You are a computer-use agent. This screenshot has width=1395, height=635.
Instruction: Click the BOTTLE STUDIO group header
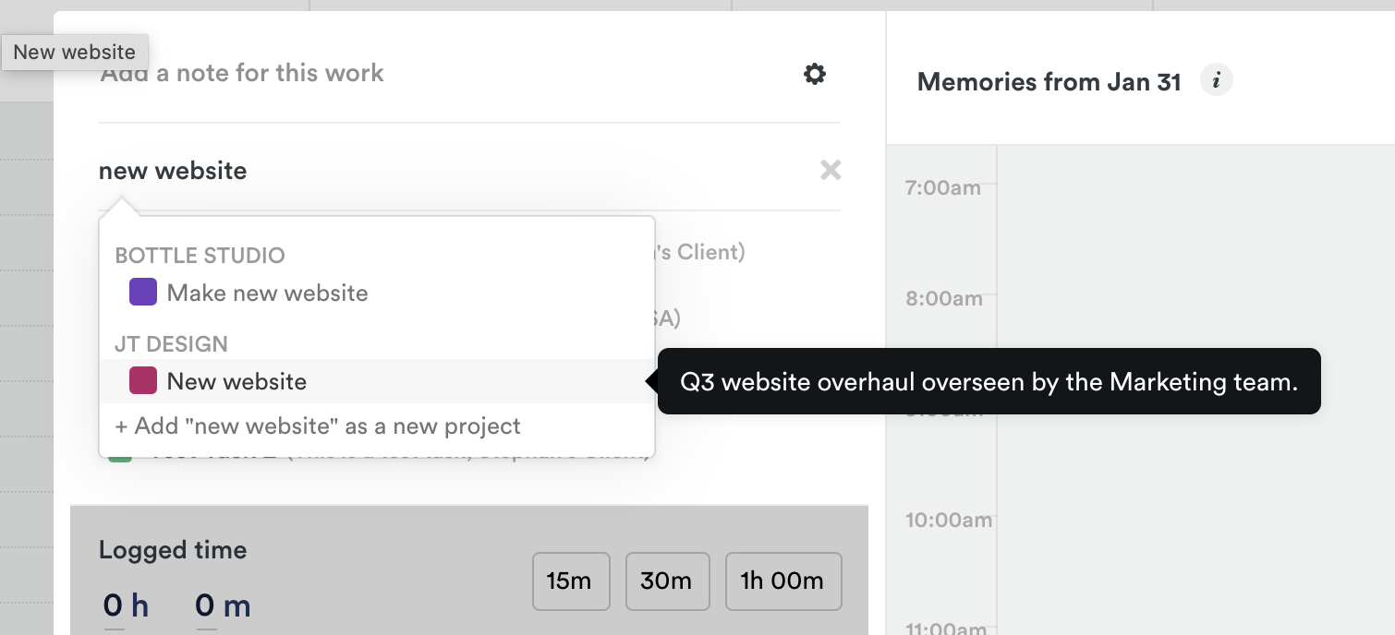point(200,255)
